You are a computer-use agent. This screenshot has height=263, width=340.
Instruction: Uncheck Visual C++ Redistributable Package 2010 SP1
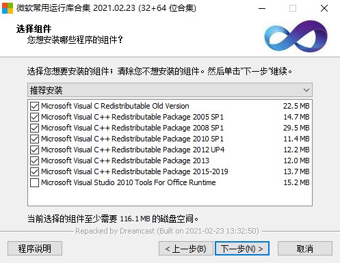coord(34,139)
